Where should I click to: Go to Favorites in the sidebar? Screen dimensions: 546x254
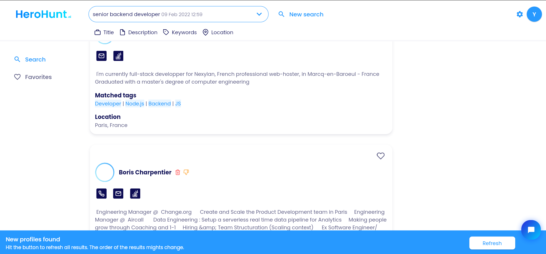click(33, 77)
